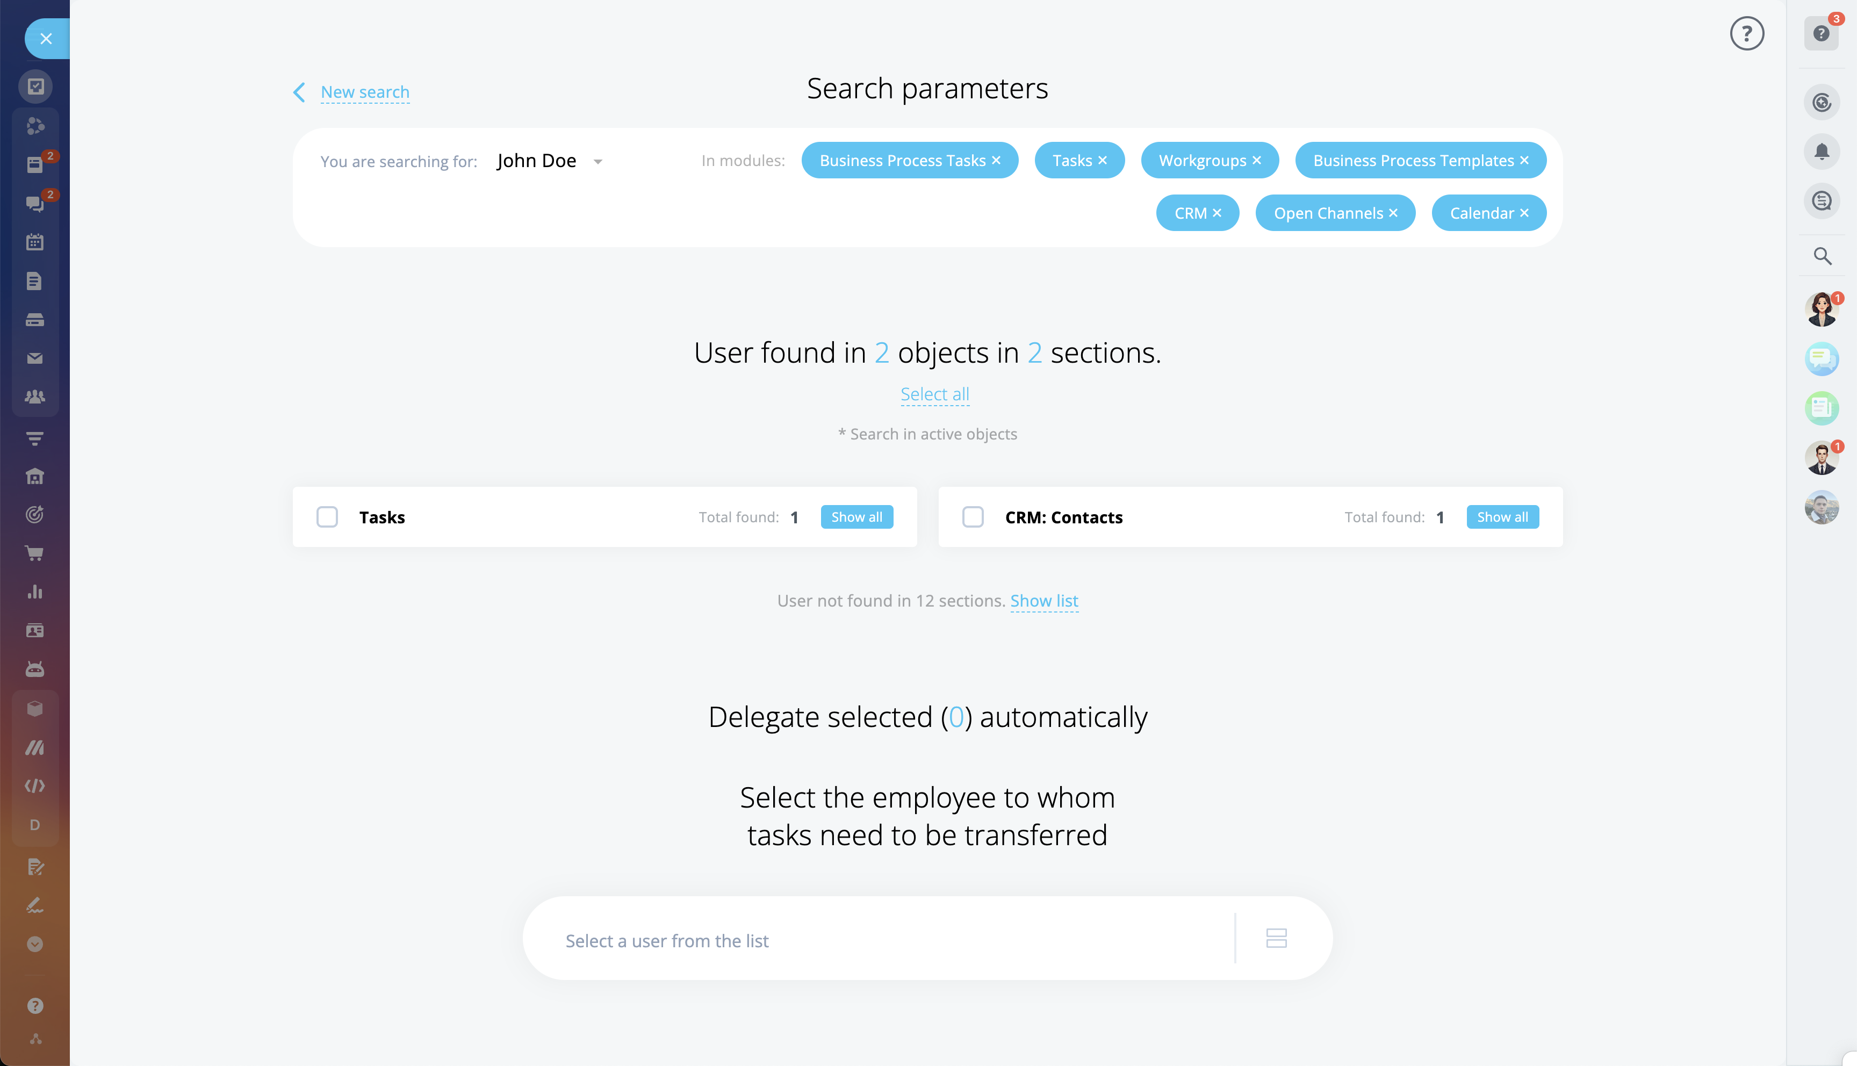The height and width of the screenshot is (1066, 1857).
Task: Click the Open Channels module tag
Action: (x=1328, y=213)
